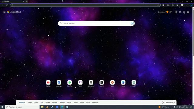Open Microsoft Edge from the taskbar
Image resolution: width=194 pixels, height=109 pixels.
pos(62,107)
